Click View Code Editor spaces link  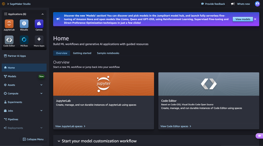point(176,126)
